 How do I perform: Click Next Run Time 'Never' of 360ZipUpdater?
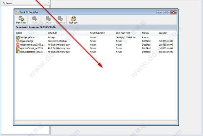[x=93, y=37]
